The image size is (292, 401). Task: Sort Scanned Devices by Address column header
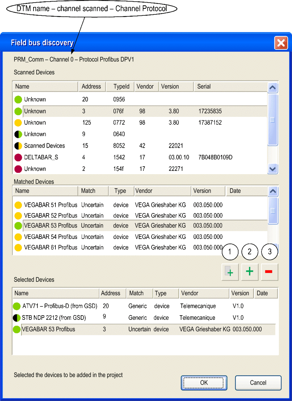click(92, 86)
